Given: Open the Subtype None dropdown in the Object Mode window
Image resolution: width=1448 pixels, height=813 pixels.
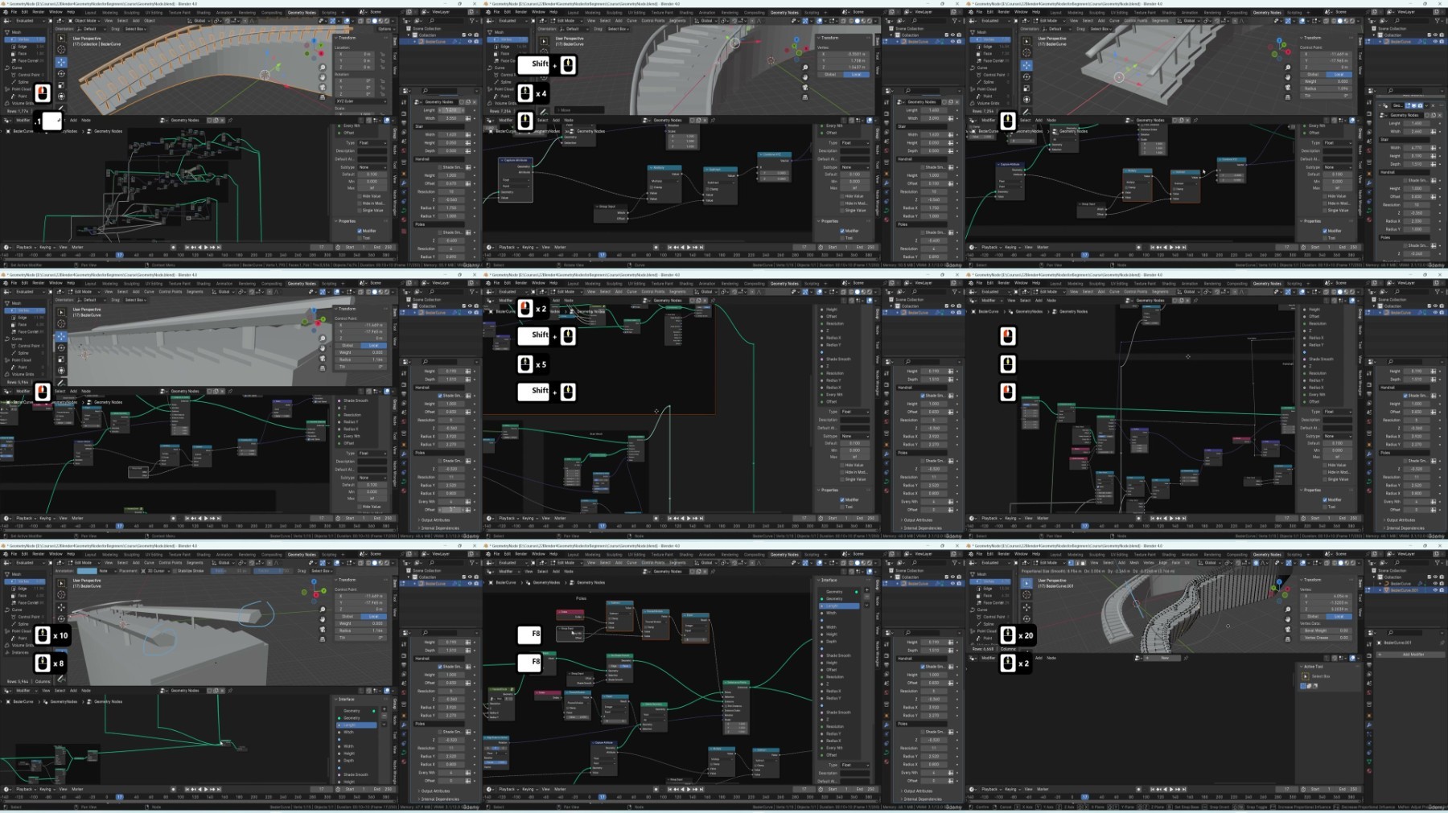Looking at the screenshot, I should 372,167.
